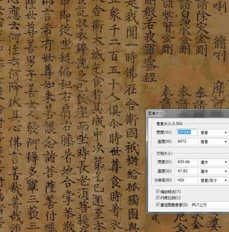The image size is (229, 232).
Task: Disable the 重定图像像素(I) checkbox
Action: point(158,205)
